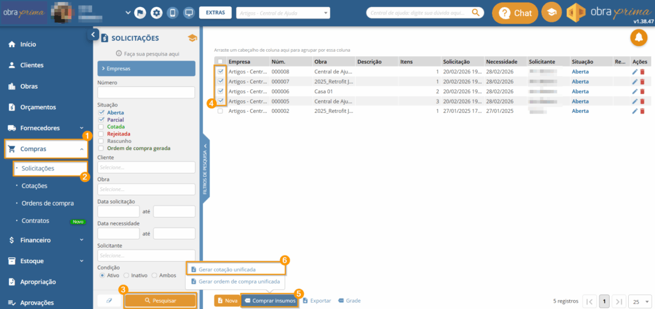
Task: Click the Número input field
Action: click(146, 93)
